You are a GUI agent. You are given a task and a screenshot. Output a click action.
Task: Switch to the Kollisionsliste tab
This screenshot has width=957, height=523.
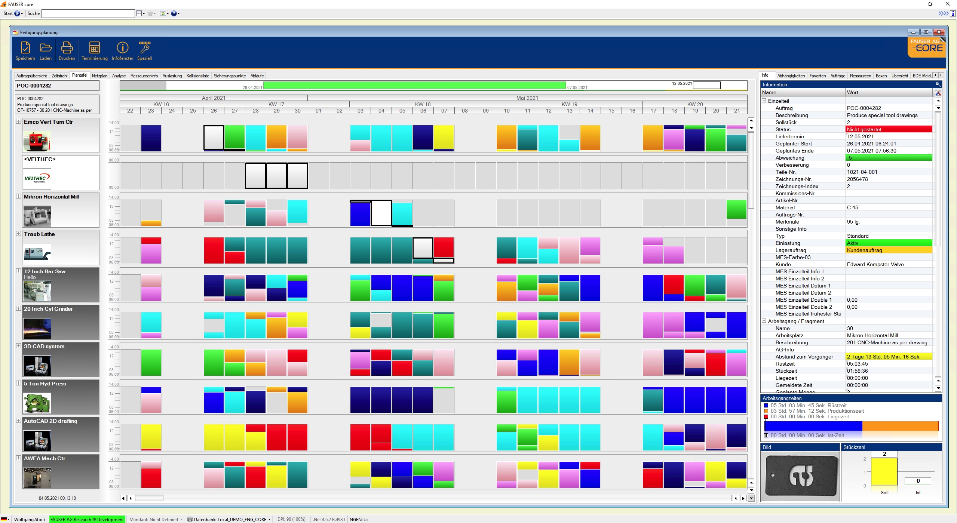click(x=197, y=76)
